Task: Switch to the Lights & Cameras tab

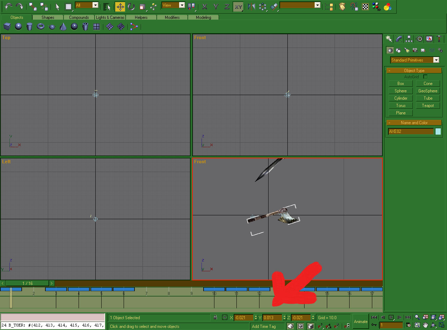Action: tap(110, 17)
